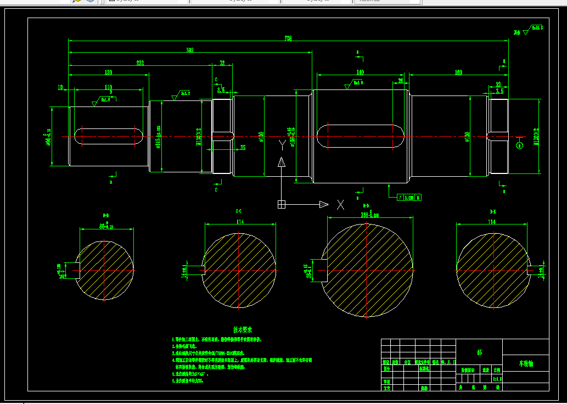
Task: Click the 标准化 title block label
Action: (424, 369)
